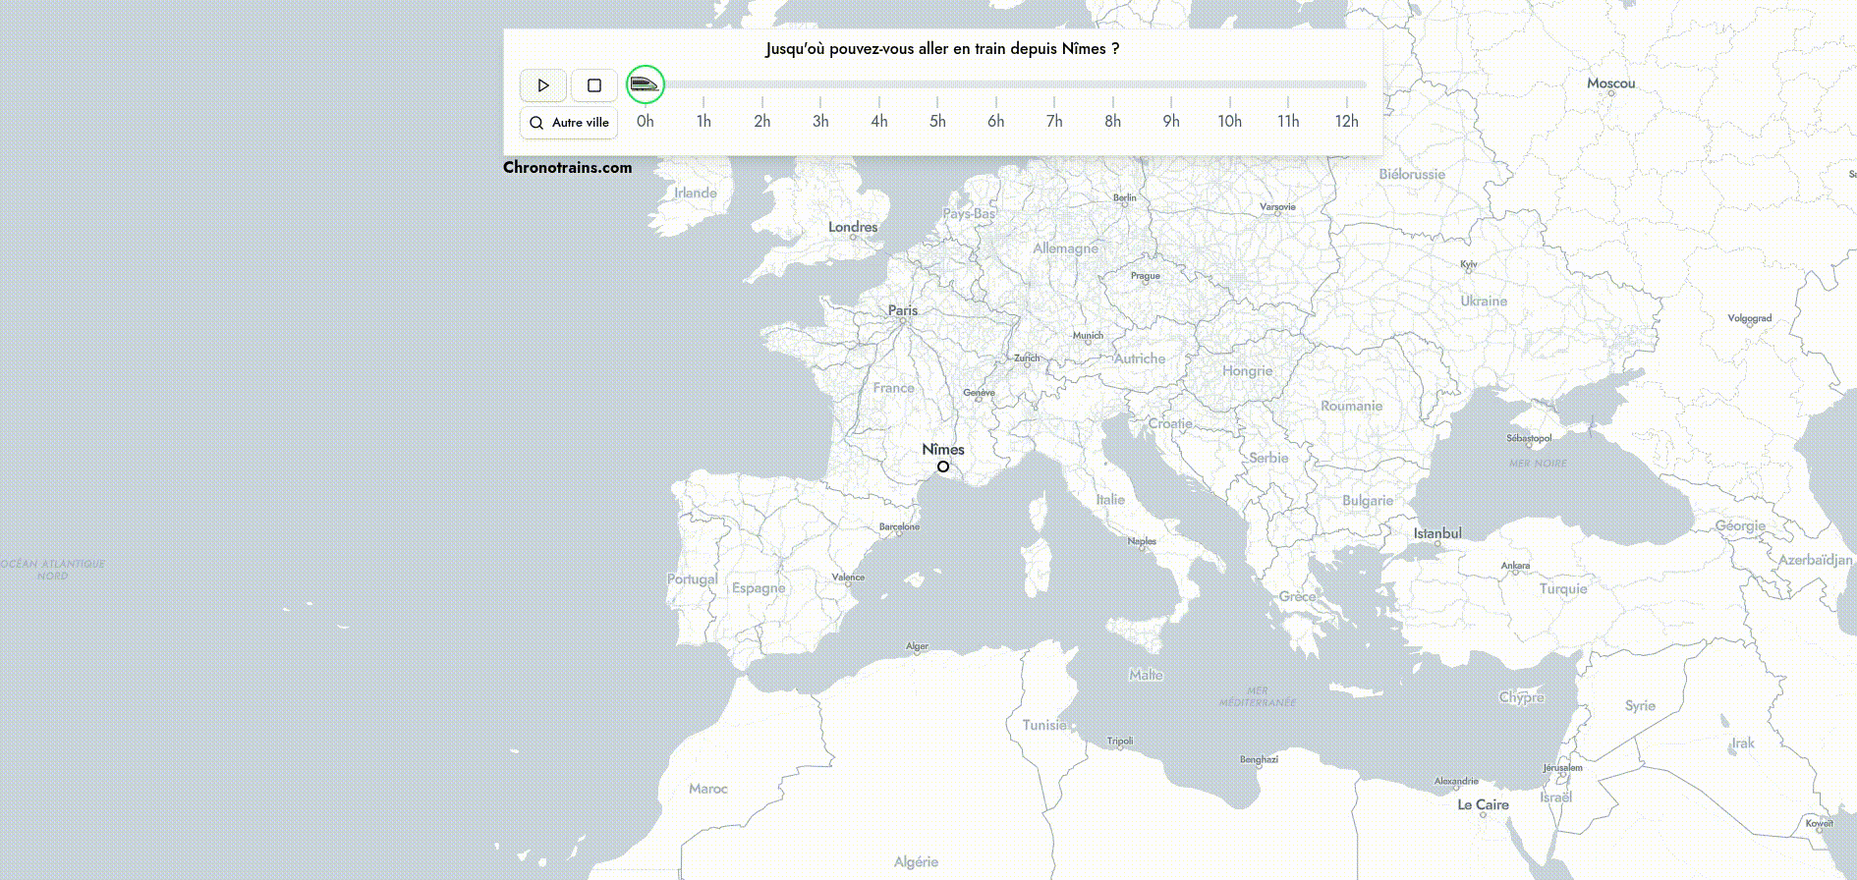Select Naples on the map
The height and width of the screenshot is (880, 1857).
(1142, 541)
